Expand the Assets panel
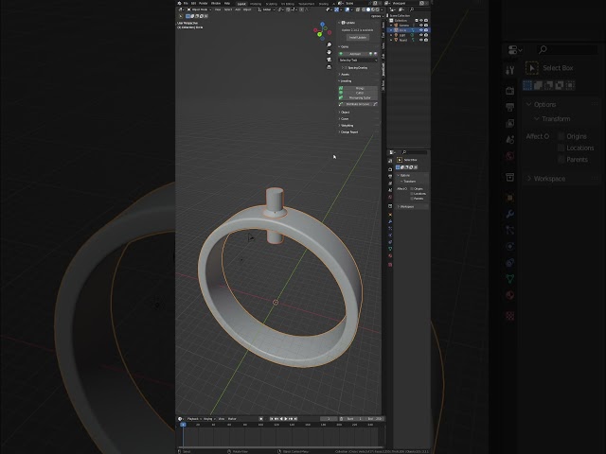 click(x=344, y=75)
